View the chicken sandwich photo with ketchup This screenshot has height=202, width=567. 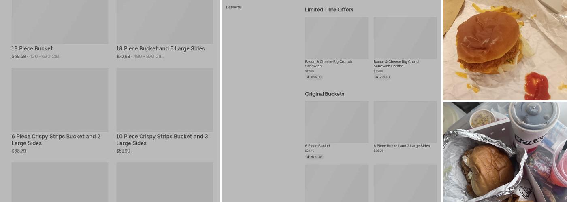point(505,50)
